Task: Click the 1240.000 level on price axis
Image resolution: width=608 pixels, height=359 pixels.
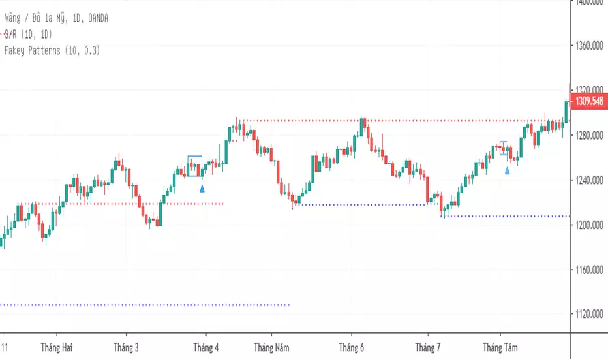Action: point(590,181)
